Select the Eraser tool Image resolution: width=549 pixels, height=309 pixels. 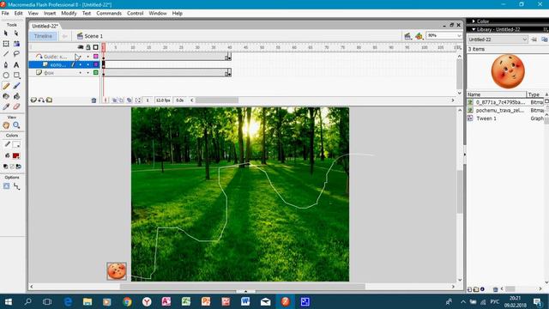(16, 106)
